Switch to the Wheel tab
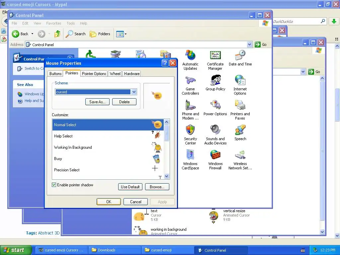340x255 pixels. click(x=115, y=74)
